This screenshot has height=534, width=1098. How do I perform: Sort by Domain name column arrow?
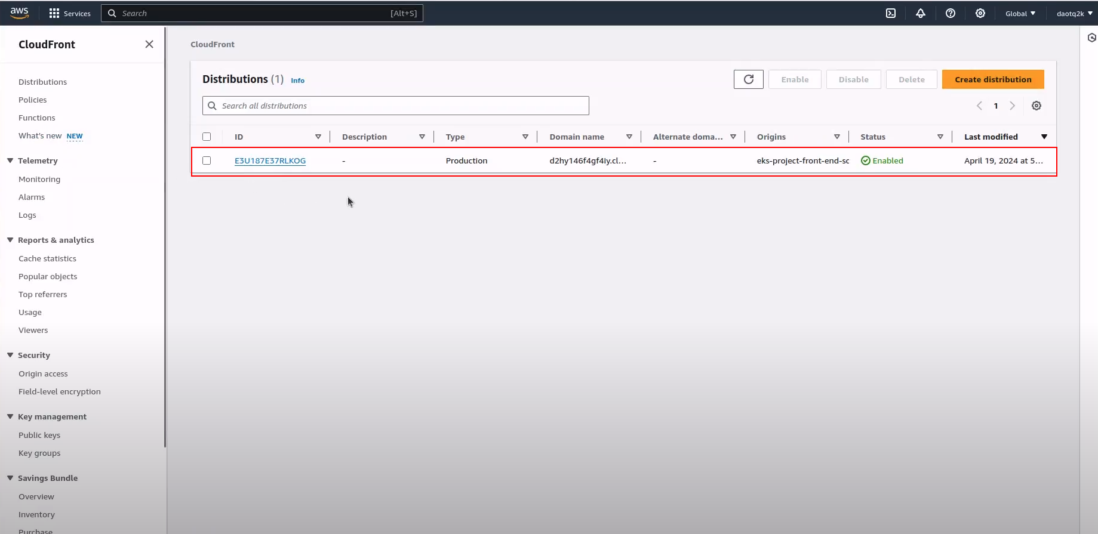click(x=629, y=137)
